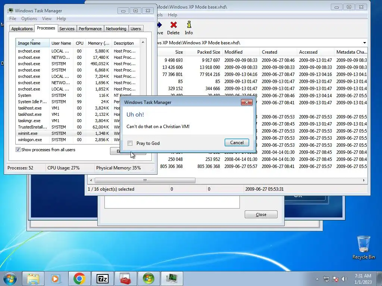Select the winlogon.exe process row

tap(68, 140)
